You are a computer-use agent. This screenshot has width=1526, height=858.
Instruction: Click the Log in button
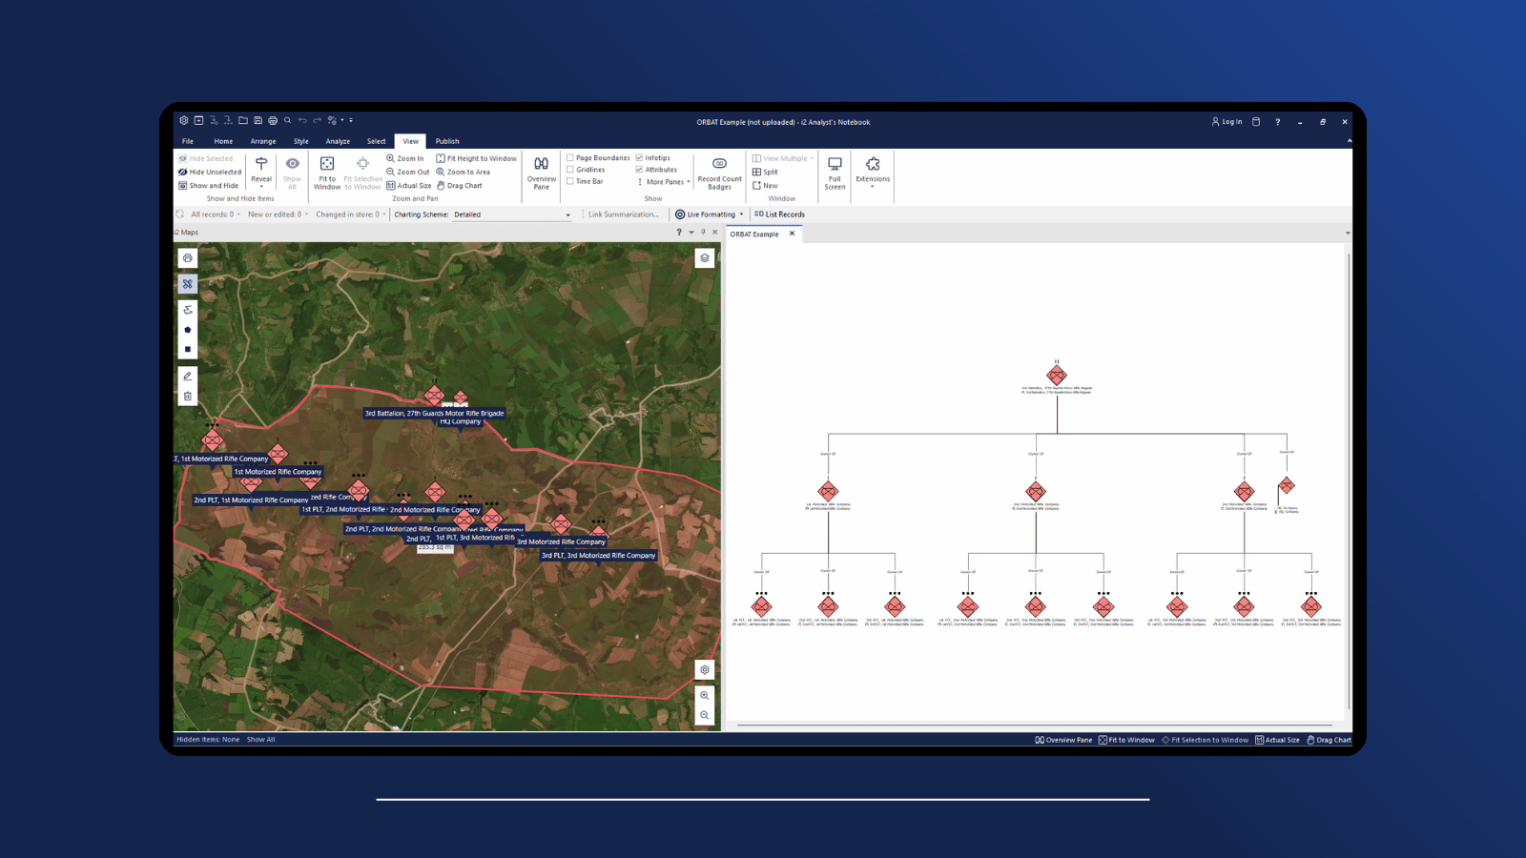[x=1227, y=122]
